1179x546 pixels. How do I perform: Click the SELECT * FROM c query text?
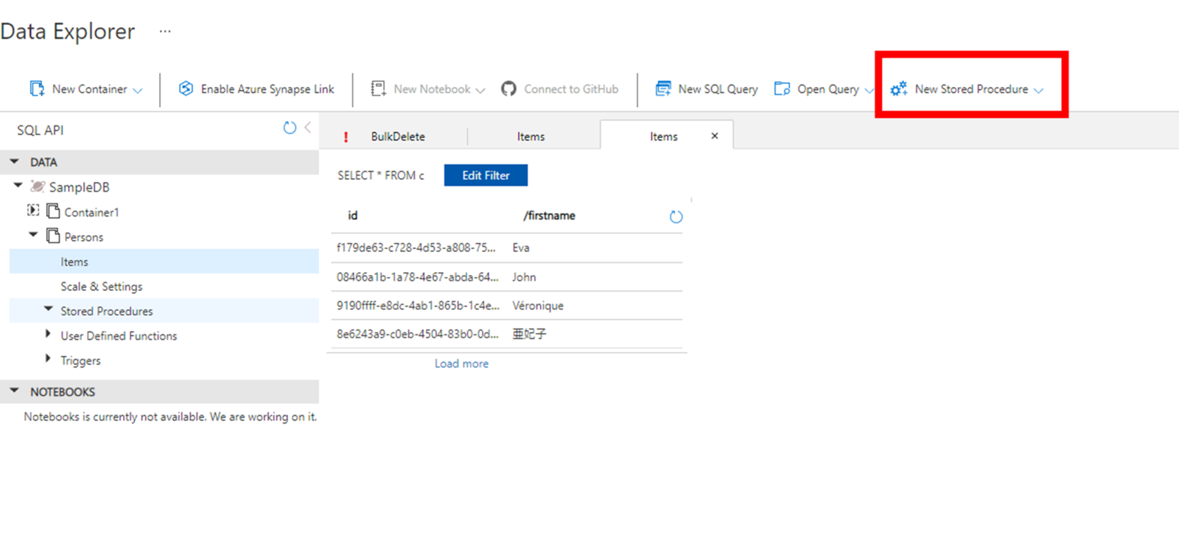(381, 175)
